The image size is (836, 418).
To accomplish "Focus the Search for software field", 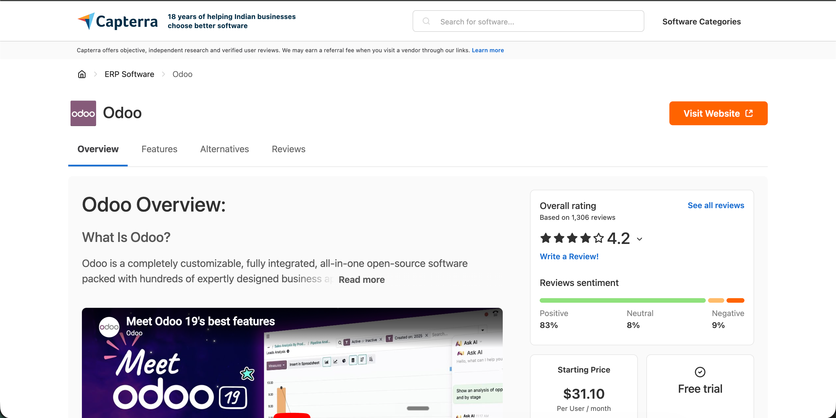I will [x=528, y=21].
